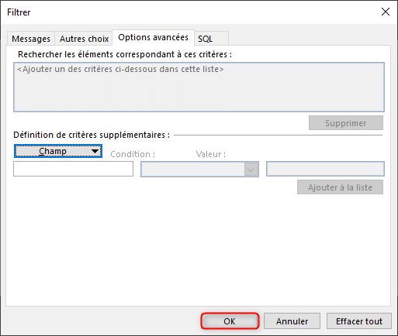This screenshot has width=398, height=336.
Task: Click the Condition label text
Action: (133, 154)
